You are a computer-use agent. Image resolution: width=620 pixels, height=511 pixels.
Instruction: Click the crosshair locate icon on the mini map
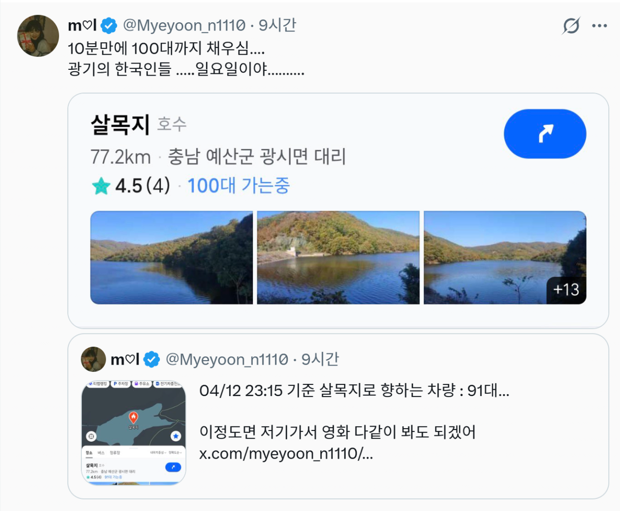pos(91,436)
